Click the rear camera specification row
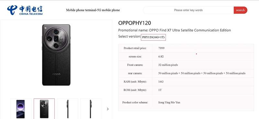The width and height of the screenshot is (259, 119). click(186, 73)
